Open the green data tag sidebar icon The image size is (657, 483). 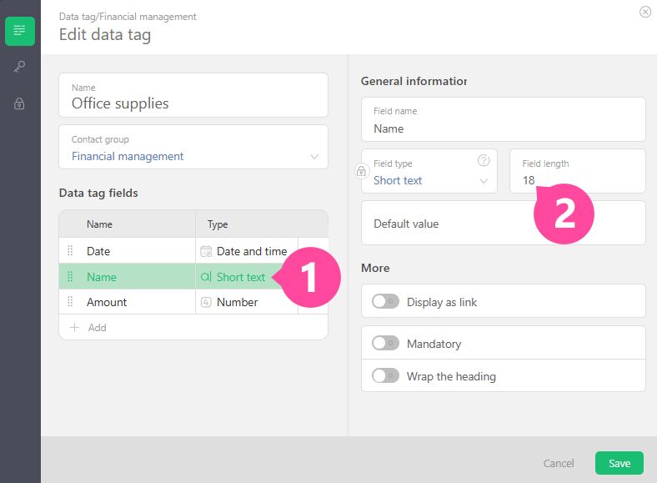click(20, 31)
